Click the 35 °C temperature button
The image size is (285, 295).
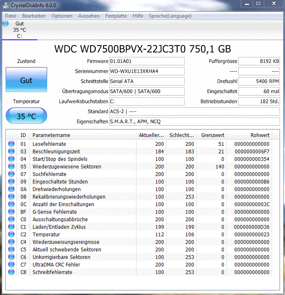26,116
